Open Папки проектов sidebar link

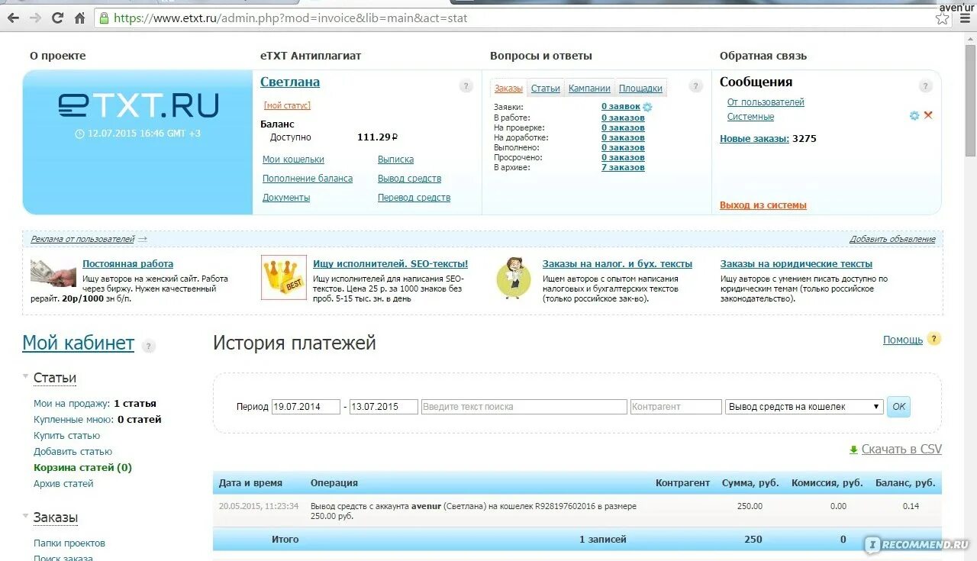coord(69,543)
